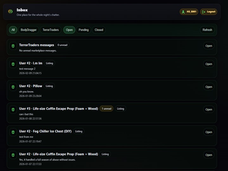Open the TerrorTraders messages thread
The width and height of the screenshot is (228, 171).
209,46
